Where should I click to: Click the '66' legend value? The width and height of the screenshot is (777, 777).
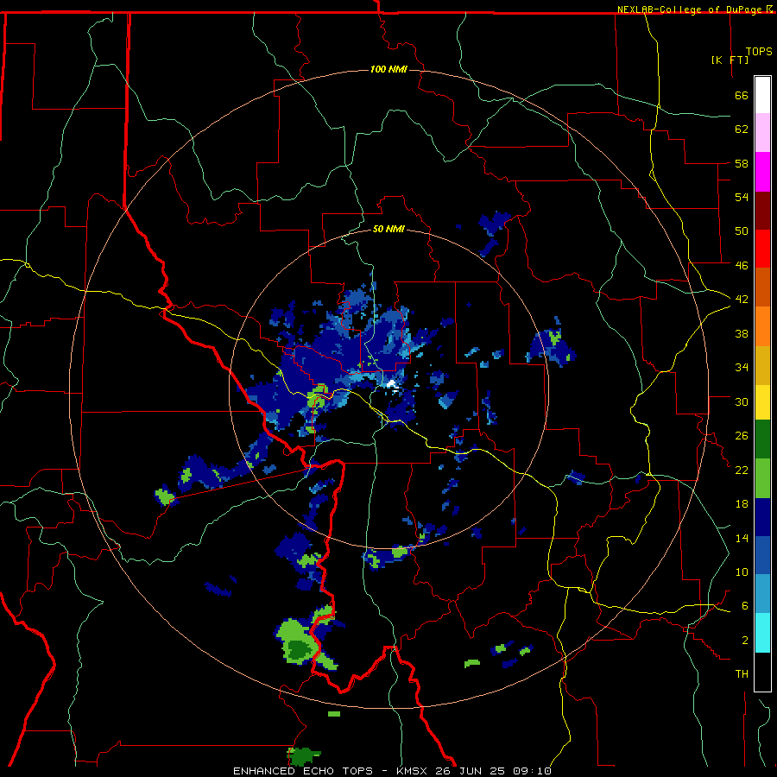pos(742,96)
